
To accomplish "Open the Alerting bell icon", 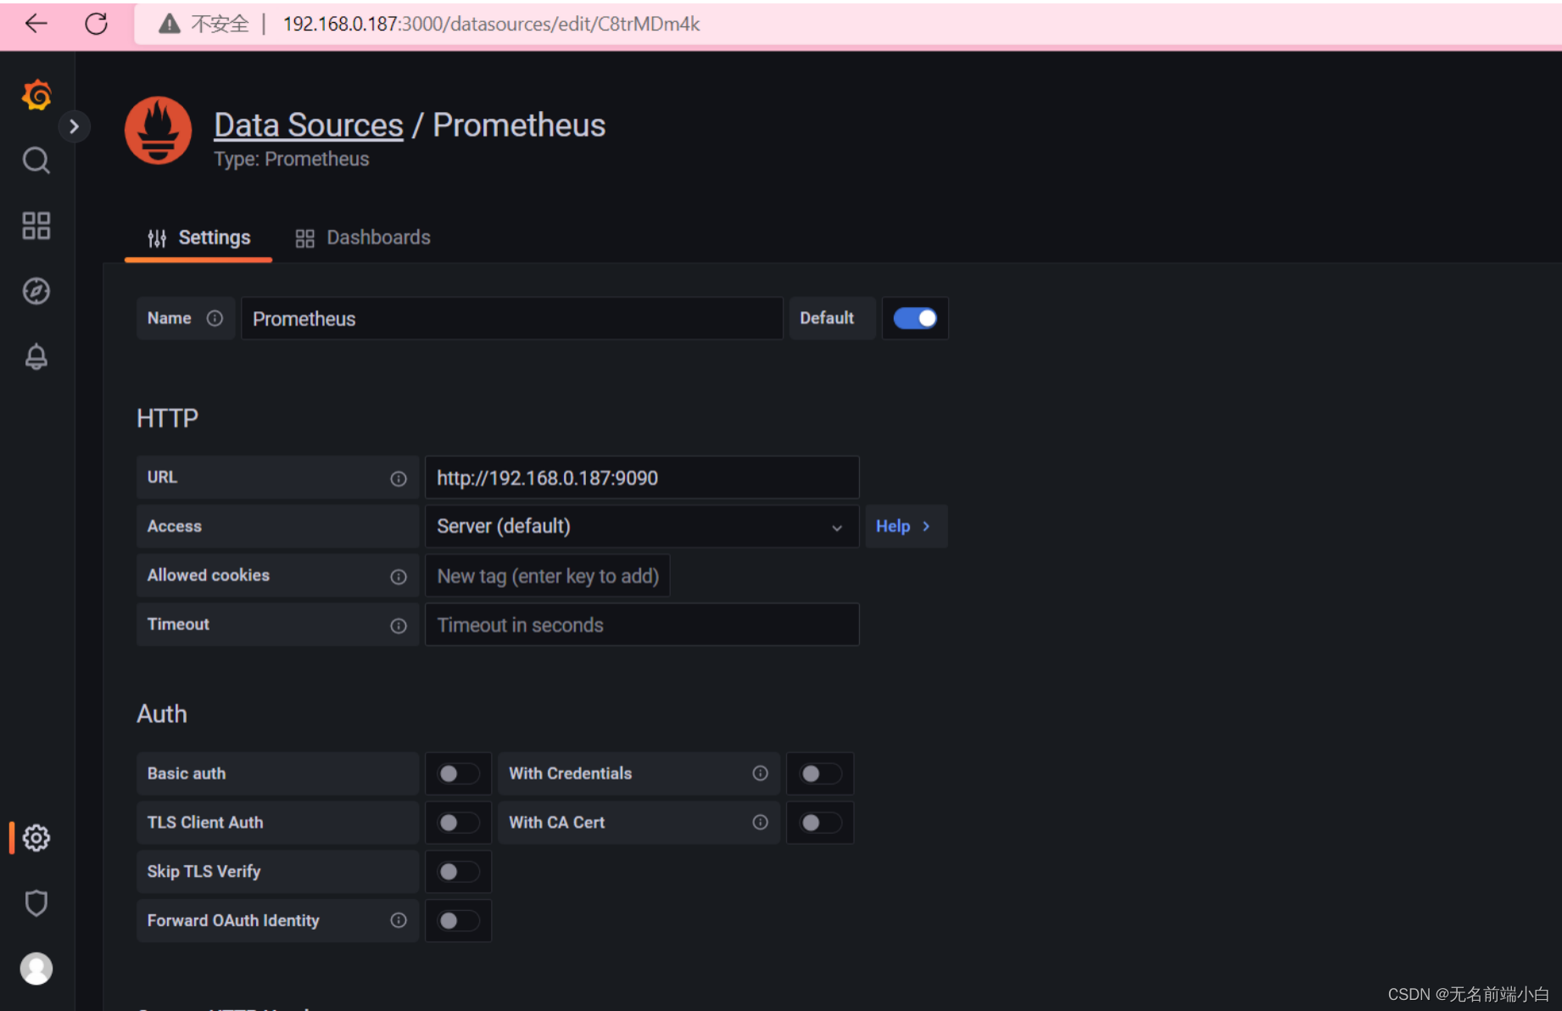I will tap(36, 356).
